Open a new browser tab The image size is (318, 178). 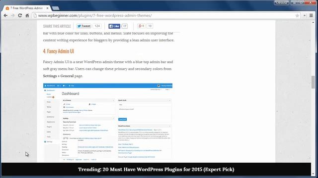[56, 8]
